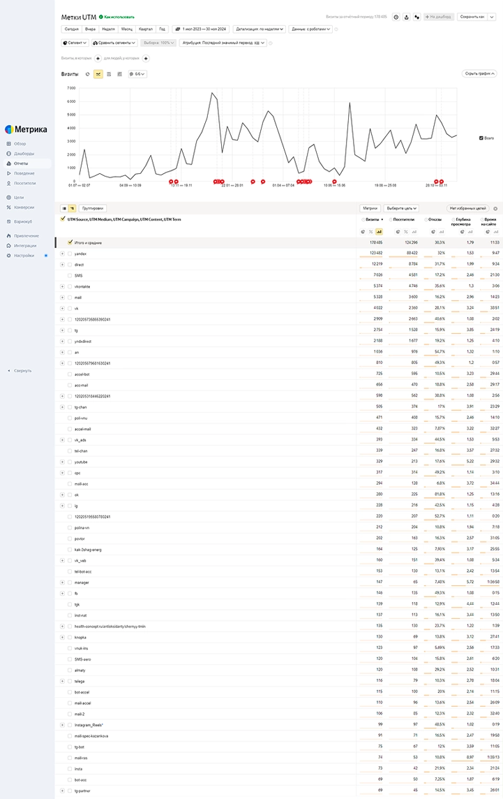Open 'Выберите цель' dropdown

[401, 208]
